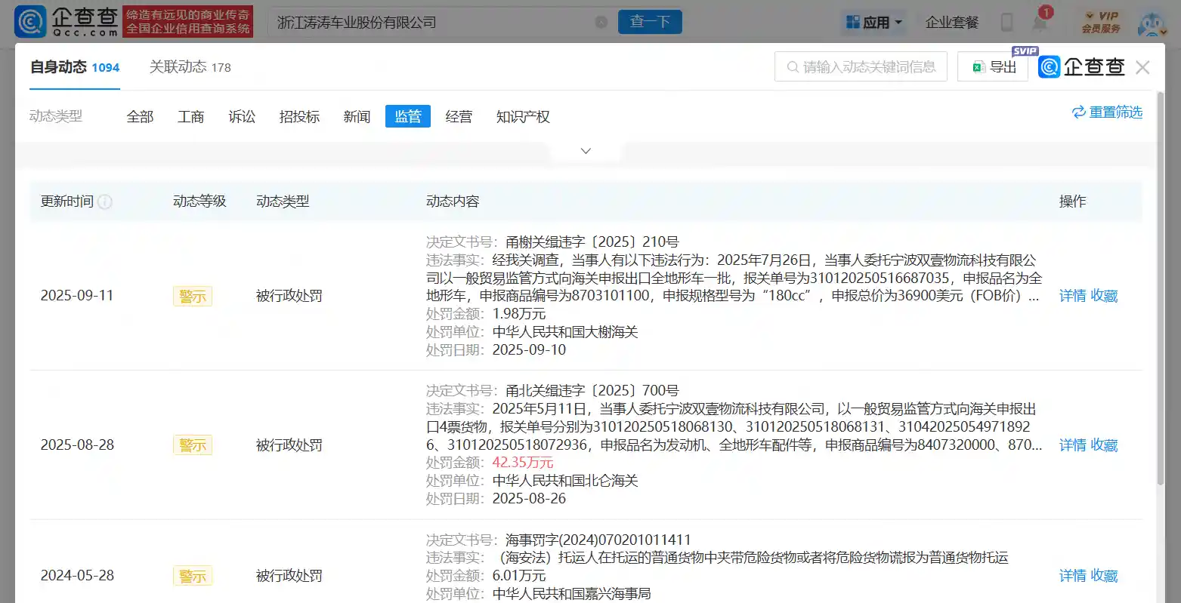
Task: Open VIP 会员服务
Action: tap(1102, 22)
